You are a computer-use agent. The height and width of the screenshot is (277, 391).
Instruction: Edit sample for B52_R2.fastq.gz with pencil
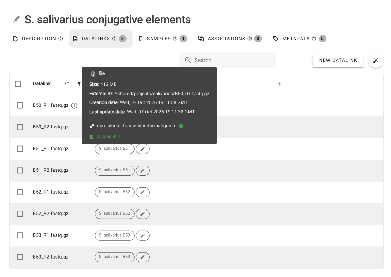(143, 214)
